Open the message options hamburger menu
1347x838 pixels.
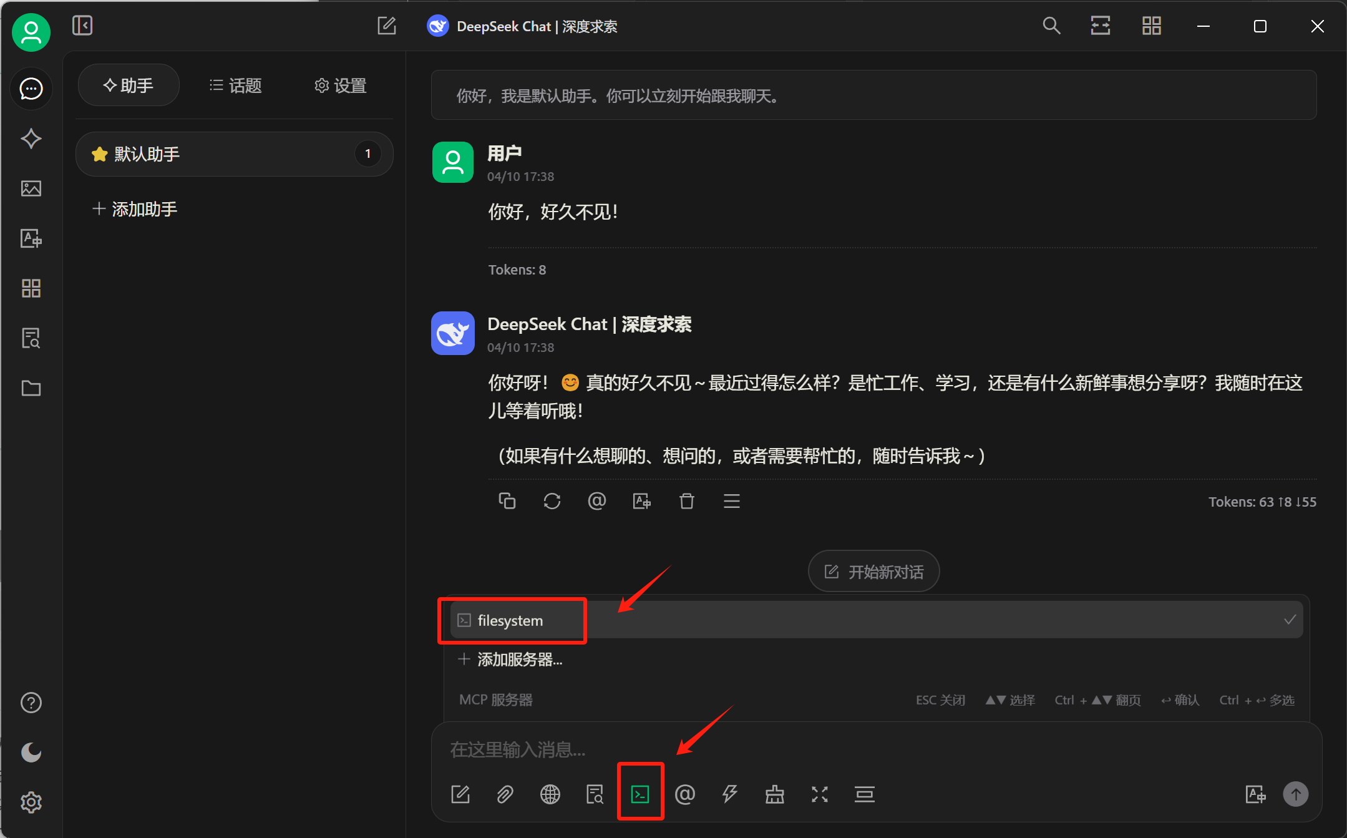pyautogui.click(x=731, y=501)
